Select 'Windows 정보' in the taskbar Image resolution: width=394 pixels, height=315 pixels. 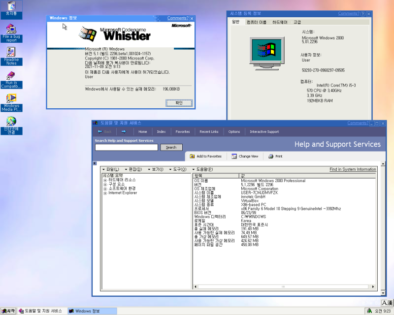[92, 311]
